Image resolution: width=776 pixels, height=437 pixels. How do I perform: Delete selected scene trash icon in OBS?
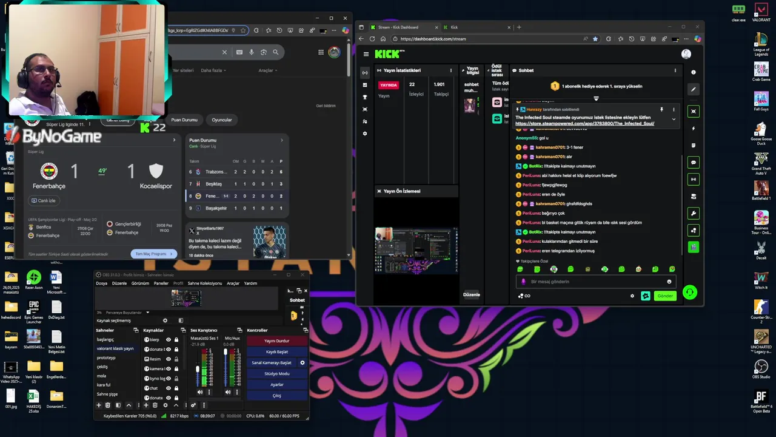[108, 405]
